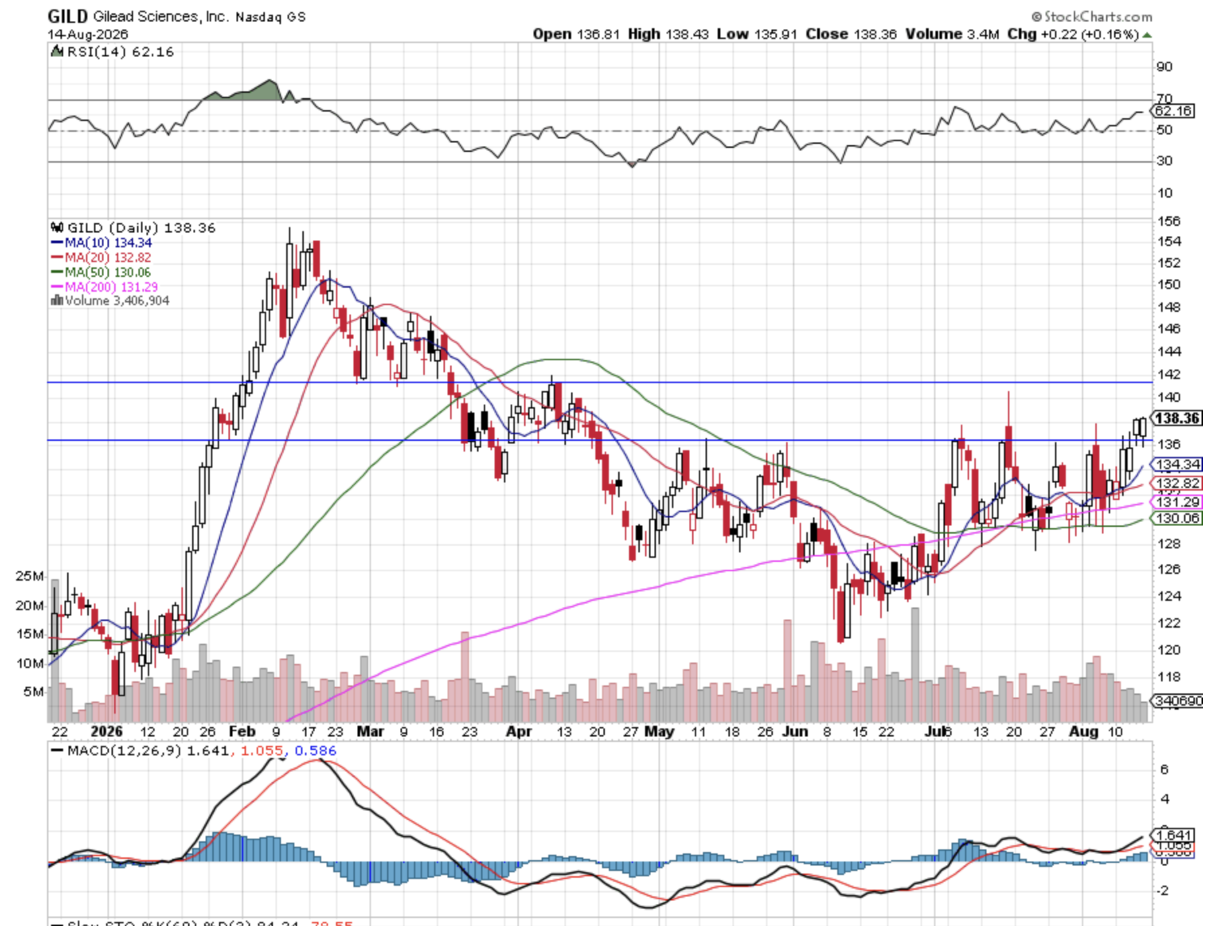Click the chart date 14-Aug-2026
This screenshot has width=1219, height=926.
(x=87, y=34)
